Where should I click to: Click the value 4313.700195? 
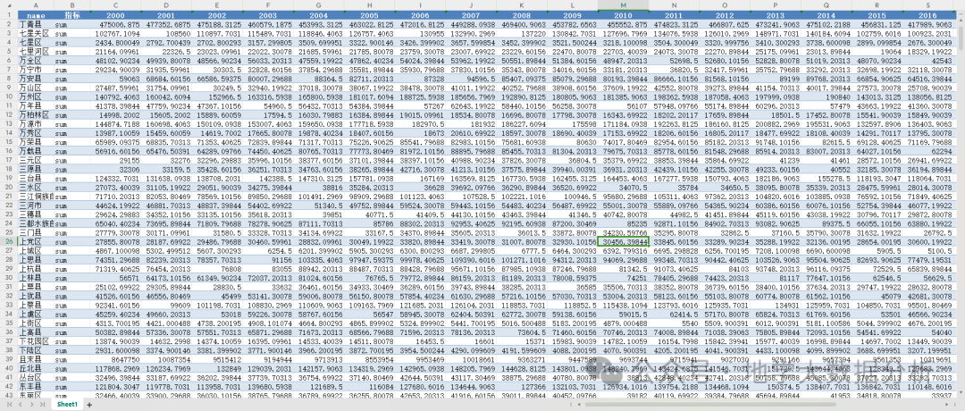pos(114,323)
